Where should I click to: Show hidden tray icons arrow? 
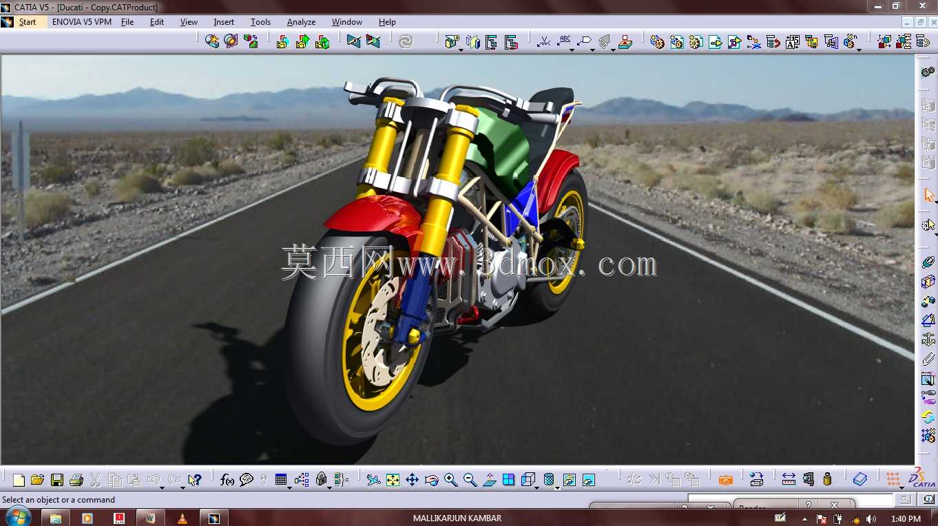tap(804, 518)
